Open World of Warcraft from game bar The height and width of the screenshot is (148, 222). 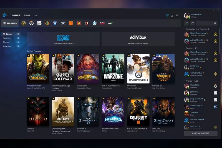[x=24, y=23]
